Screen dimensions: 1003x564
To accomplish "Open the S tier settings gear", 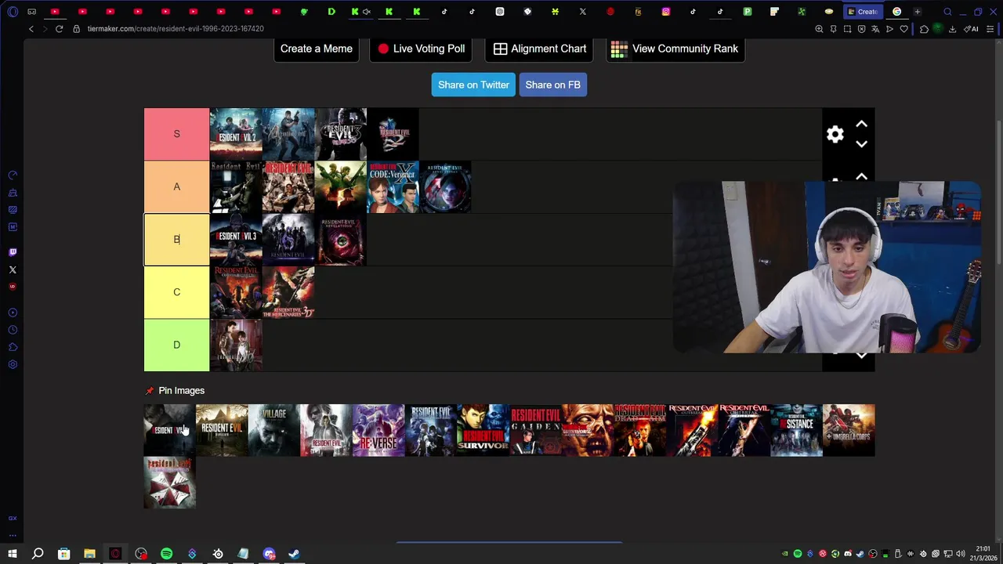I will [x=835, y=134].
